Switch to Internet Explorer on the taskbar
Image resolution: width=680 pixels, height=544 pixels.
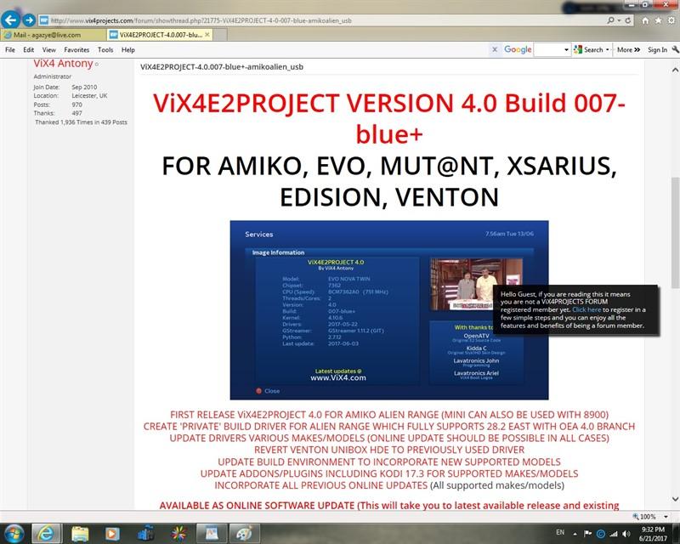[x=46, y=533]
